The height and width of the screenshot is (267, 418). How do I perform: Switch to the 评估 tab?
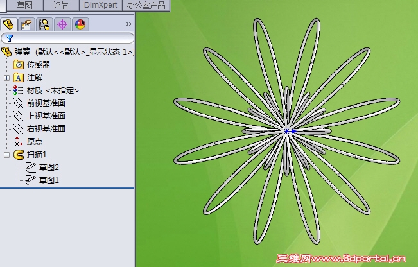61,5
